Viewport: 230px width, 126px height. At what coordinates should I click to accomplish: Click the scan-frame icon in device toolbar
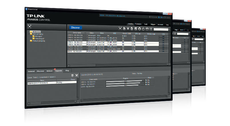120,29
